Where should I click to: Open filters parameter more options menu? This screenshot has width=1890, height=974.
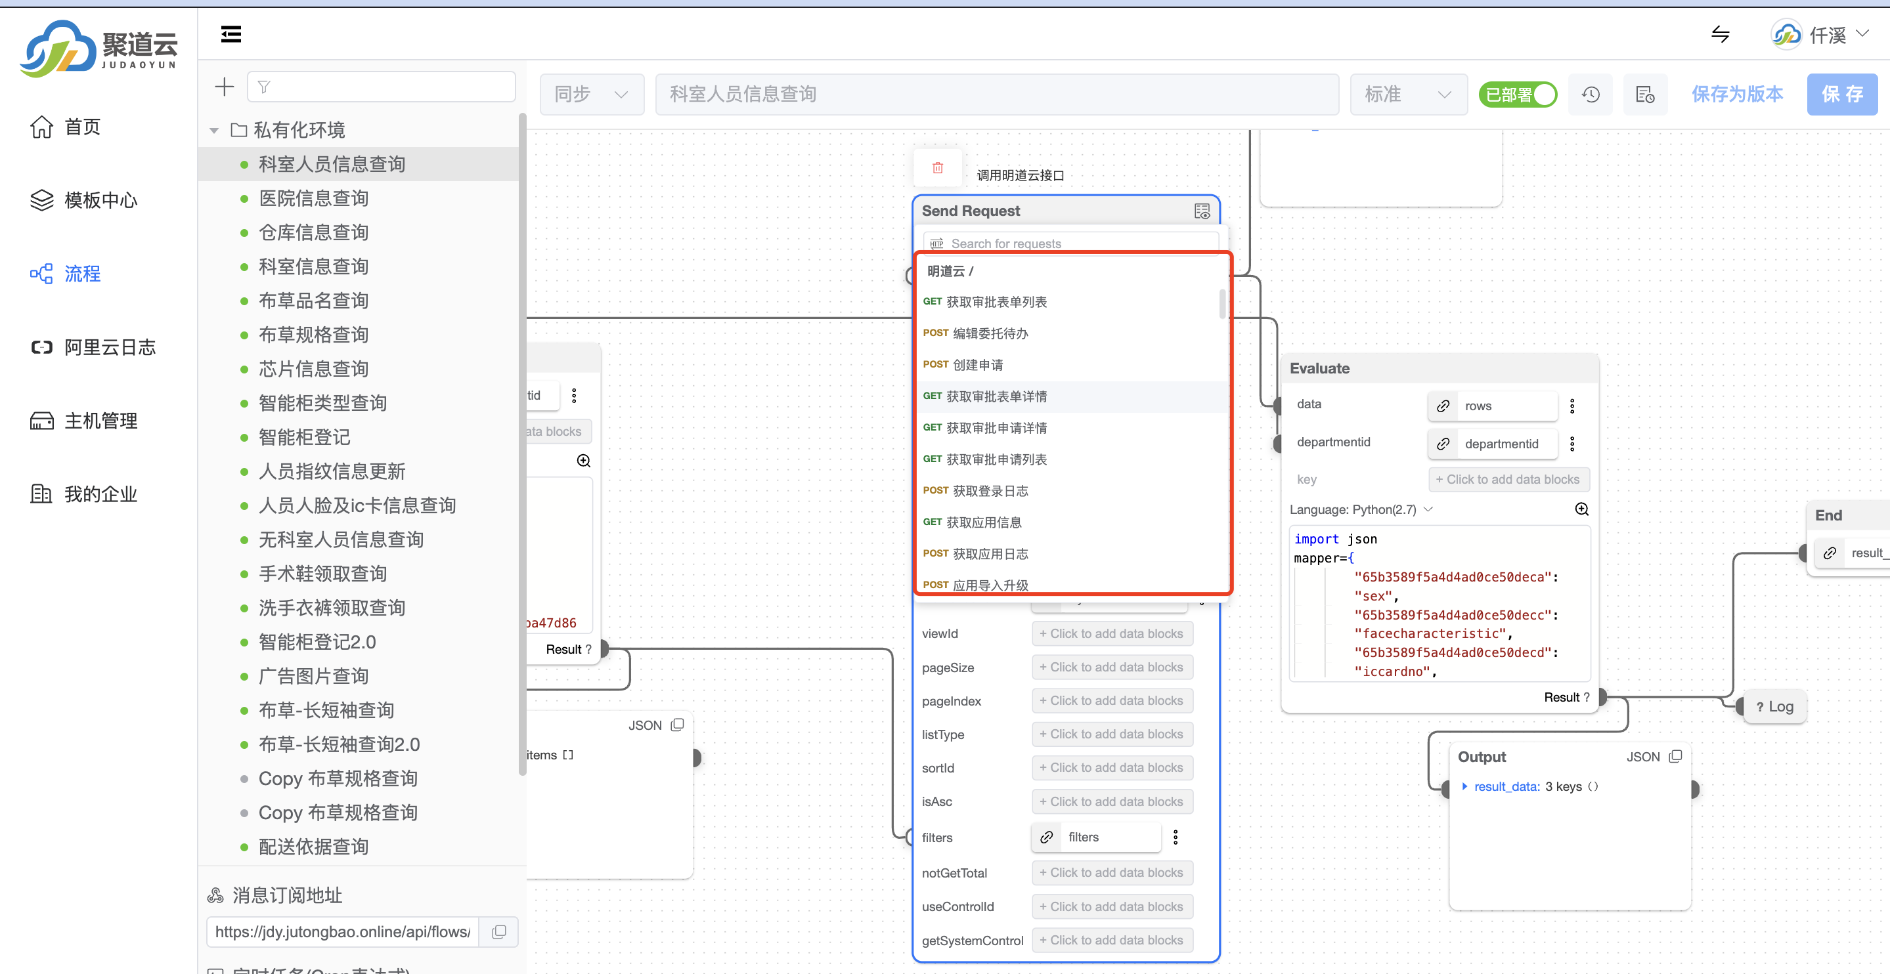point(1176,837)
